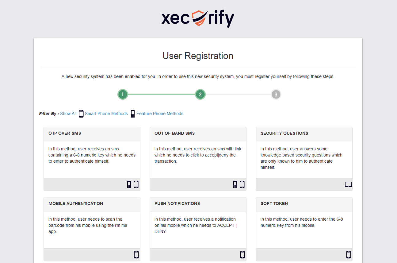The height and width of the screenshot is (263, 397).
Task: Select the Security Questions method card title
Action: (284, 133)
